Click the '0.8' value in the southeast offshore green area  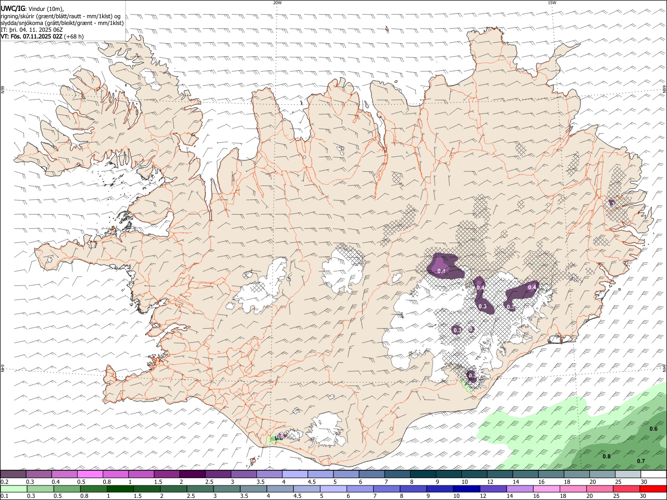coord(607,456)
